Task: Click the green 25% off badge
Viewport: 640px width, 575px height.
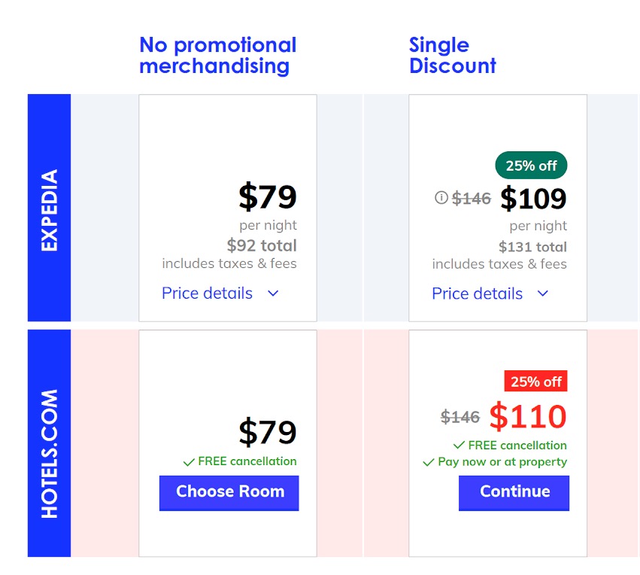Action: [x=531, y=166]
